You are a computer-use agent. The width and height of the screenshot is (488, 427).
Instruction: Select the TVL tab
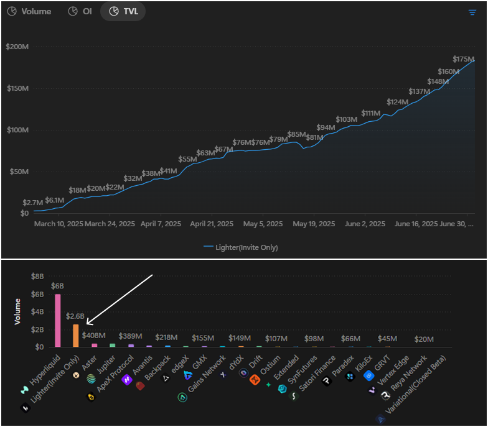click(x=123, y=11)
